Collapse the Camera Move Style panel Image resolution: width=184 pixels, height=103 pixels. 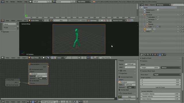(141, 71)
